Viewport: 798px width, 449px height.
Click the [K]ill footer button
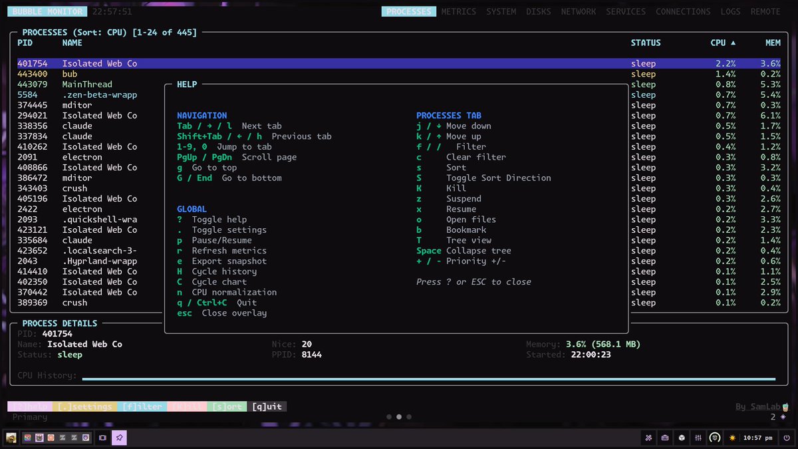[187, 406]
